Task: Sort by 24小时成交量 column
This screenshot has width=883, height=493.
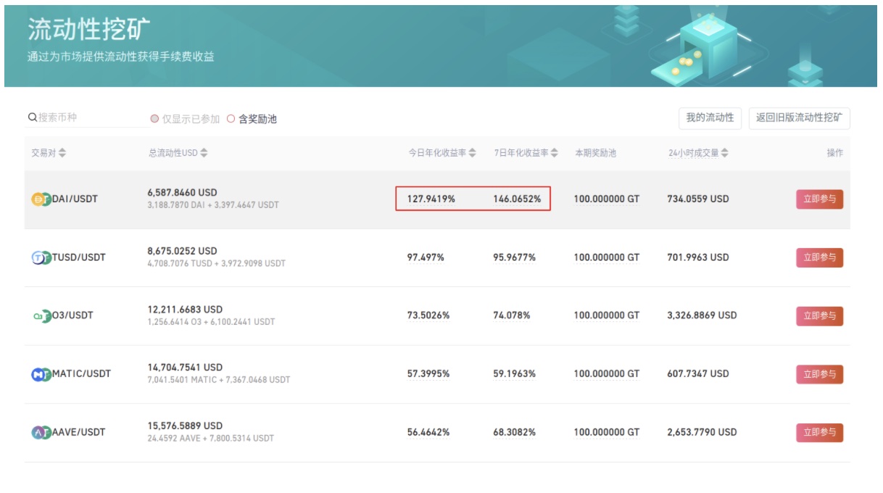Action: pyautogui.click(x=725, y=153)
